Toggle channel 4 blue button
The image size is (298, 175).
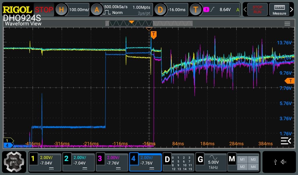[x=133, y=158]
